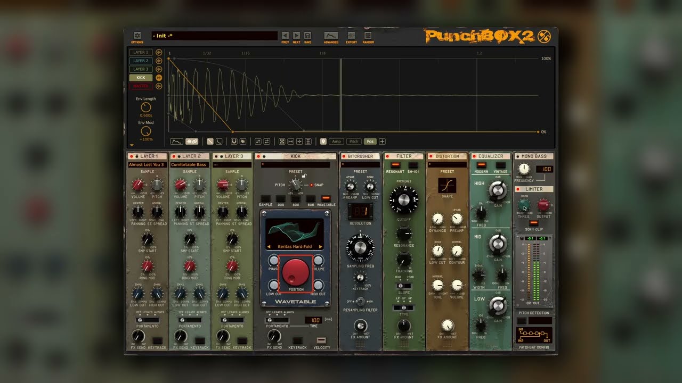Open the Advanced envelope view
The height and width of the screenshot is (383, 682).
pyautogui.click(x=331, y=35)
